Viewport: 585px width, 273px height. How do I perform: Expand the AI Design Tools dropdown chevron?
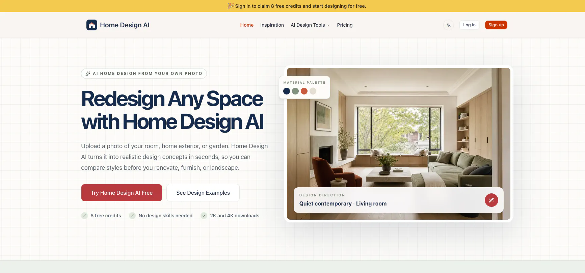(328, 25)
